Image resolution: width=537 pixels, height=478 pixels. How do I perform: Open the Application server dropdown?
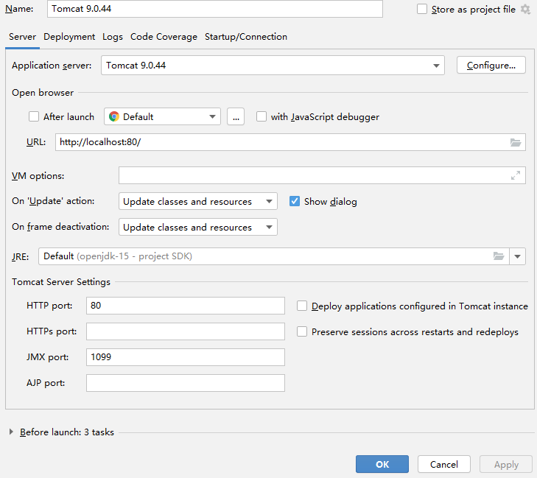[273, 66]
